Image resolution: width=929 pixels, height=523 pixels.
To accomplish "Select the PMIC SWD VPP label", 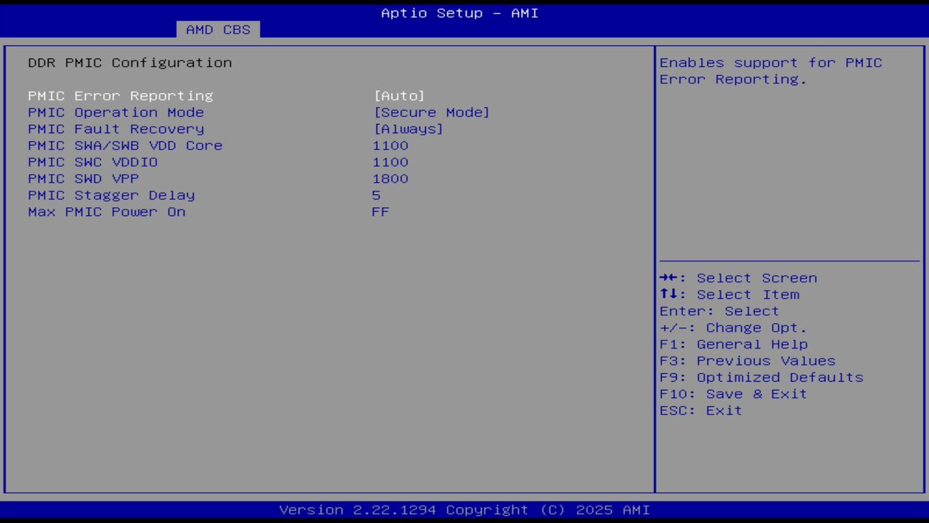I will pyautogui.click(x=83, y=179).
